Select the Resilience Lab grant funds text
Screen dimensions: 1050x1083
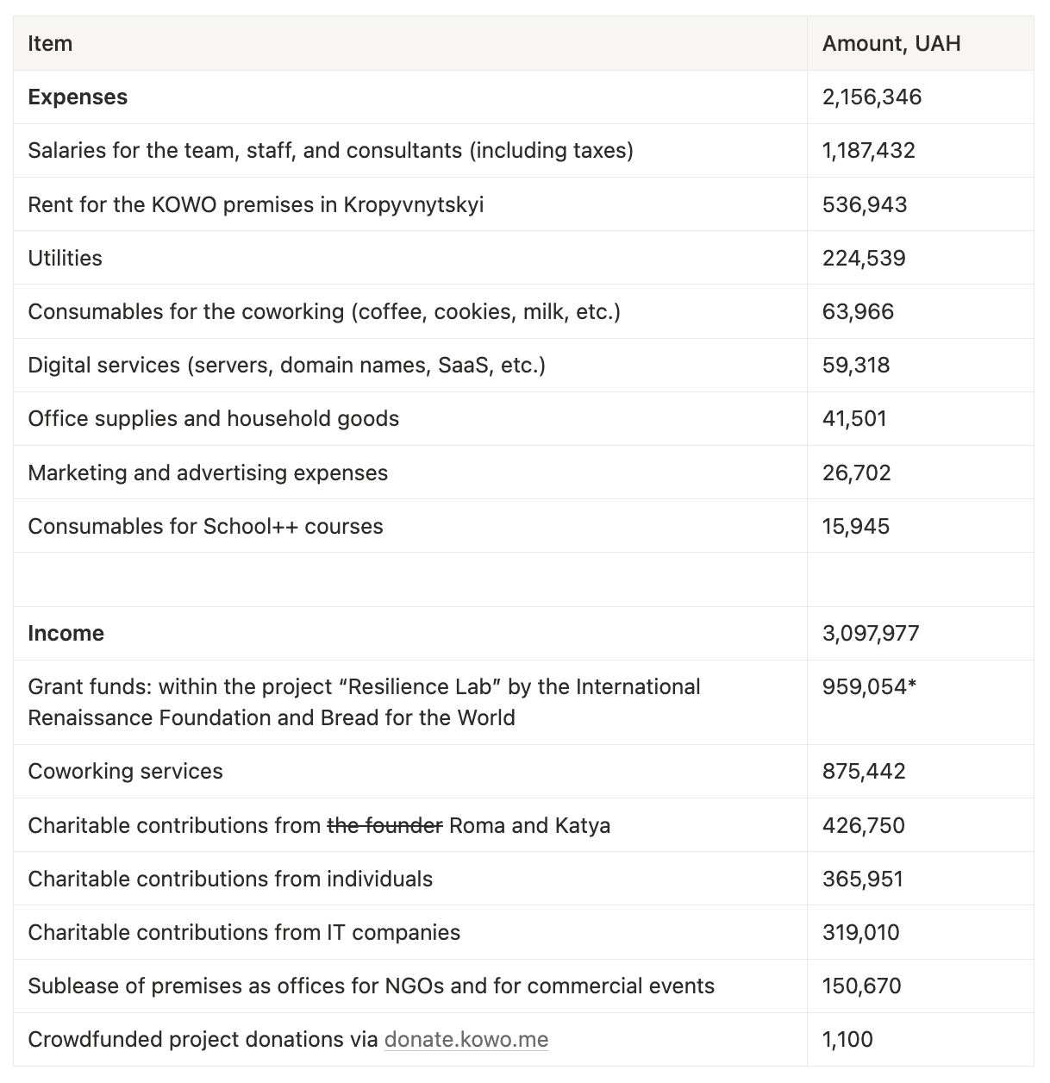364,702
